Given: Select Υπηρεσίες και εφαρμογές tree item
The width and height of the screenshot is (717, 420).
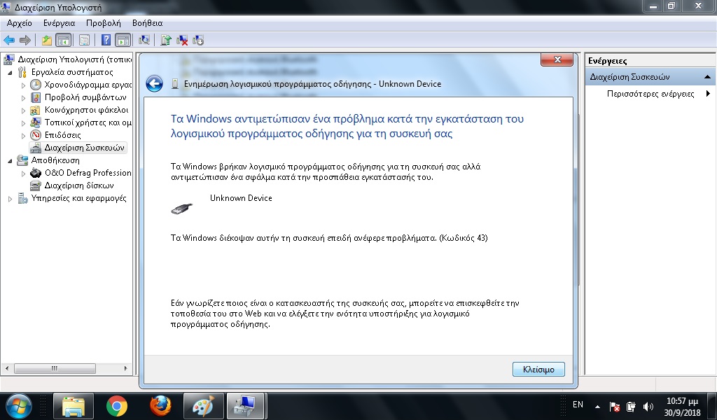Looking at the screenshot, I should coord(78,198).
